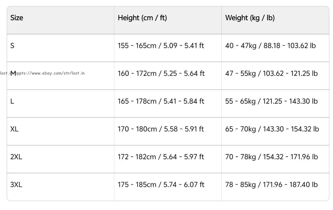Select the S size cell
This screenshot has height=210, width=333.
[x=12, y=46]
